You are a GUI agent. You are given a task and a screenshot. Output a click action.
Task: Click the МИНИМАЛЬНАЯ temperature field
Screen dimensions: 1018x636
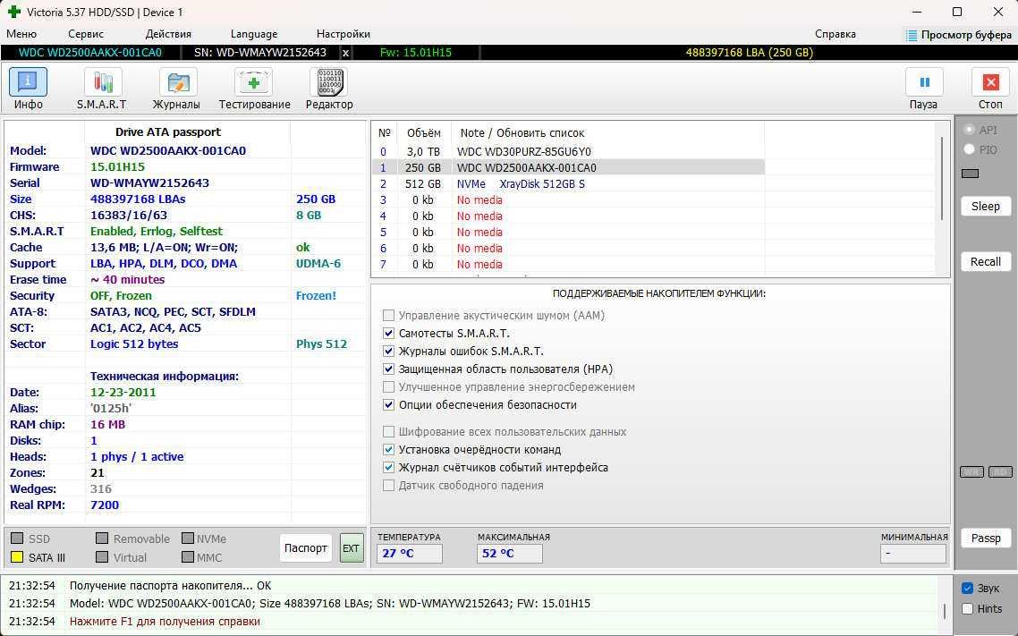pos(913,554)
